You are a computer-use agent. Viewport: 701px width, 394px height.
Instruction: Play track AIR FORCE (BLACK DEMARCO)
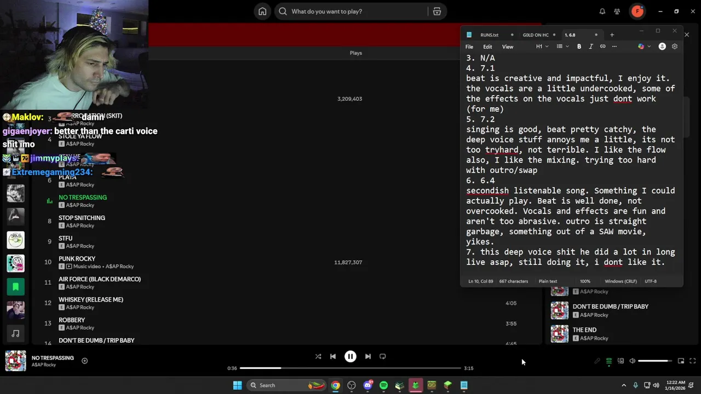[100, 279]
